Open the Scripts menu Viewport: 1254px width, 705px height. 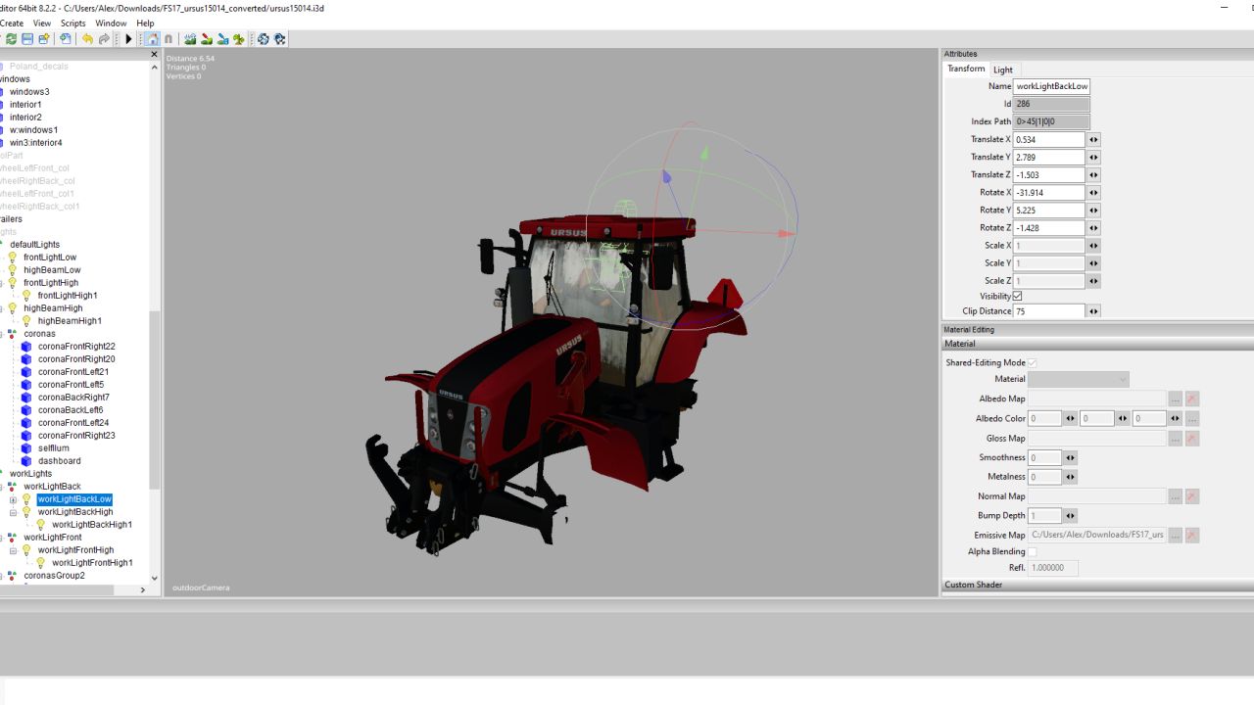(x=73, y=23)
